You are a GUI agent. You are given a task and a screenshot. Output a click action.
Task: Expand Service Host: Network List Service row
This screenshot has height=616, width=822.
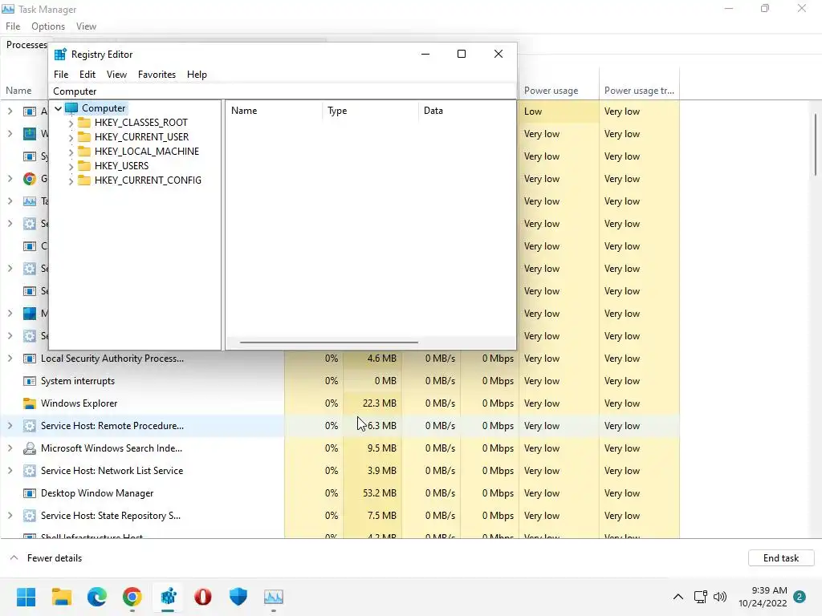10,470
